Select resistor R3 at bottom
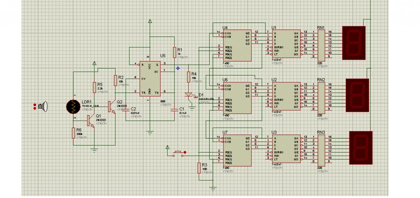 point(199,168)
